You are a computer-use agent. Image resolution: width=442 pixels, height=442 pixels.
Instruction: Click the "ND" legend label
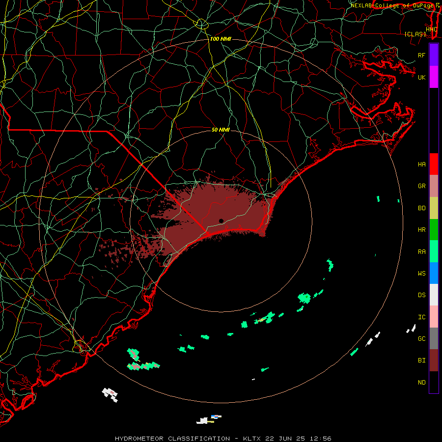[x=422, y=383]
